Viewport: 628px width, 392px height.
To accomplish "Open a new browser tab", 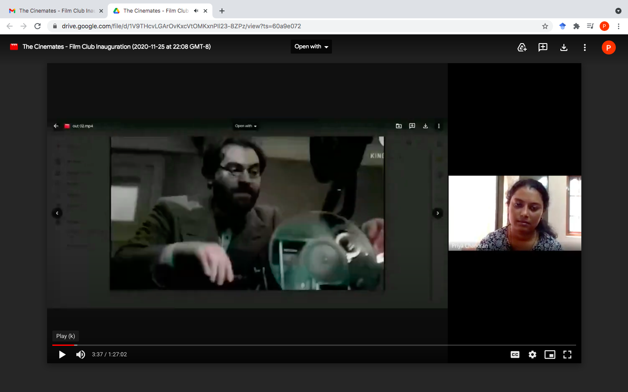I will pos(222,11).
